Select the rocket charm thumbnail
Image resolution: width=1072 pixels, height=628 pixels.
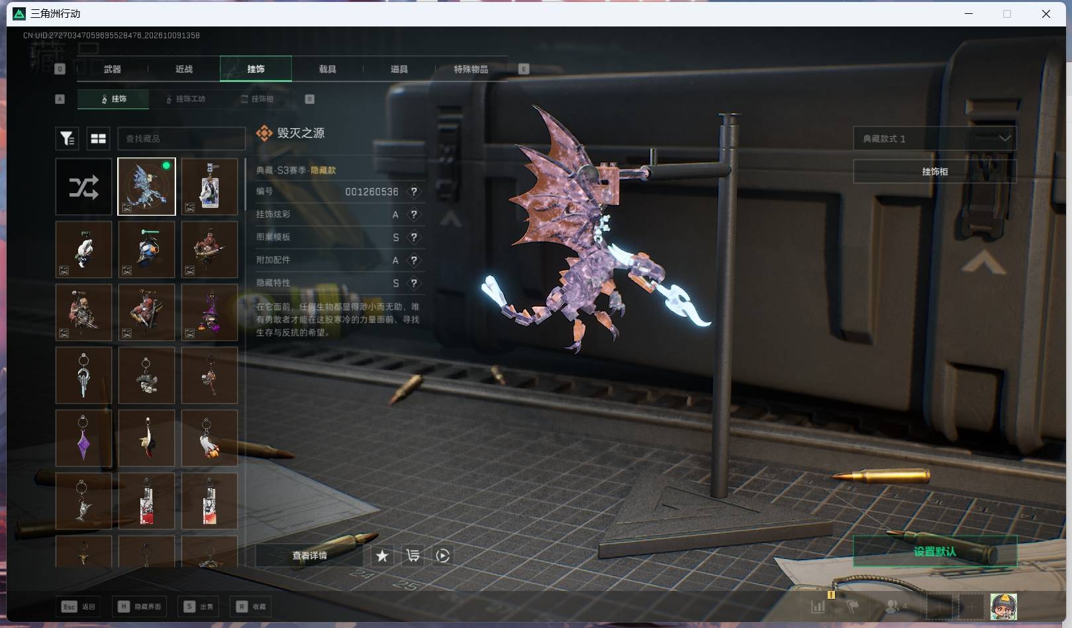coord(209,438)
